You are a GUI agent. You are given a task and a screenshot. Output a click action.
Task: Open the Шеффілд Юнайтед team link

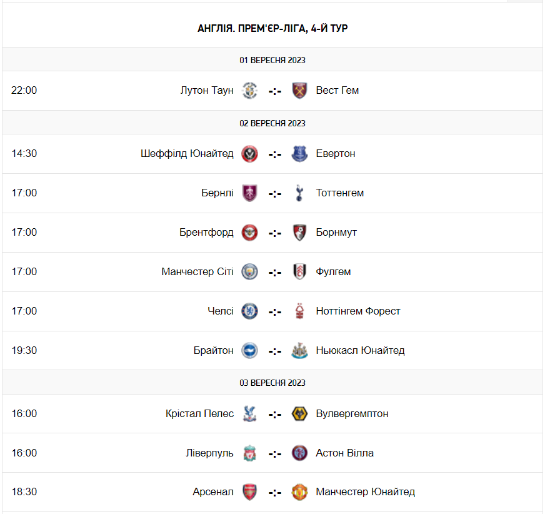(187, 153)
